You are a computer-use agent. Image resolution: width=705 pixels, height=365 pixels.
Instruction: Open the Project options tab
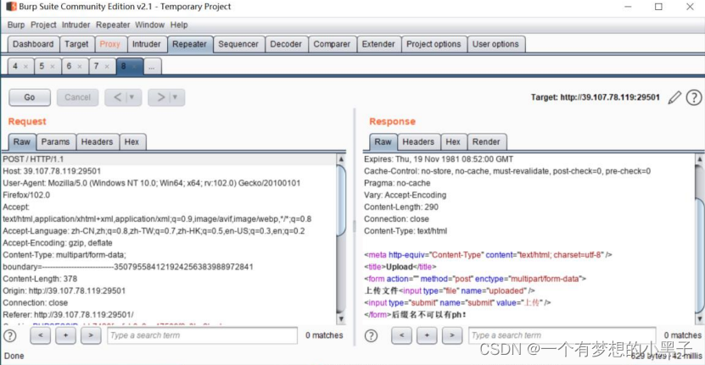(434, 44)
